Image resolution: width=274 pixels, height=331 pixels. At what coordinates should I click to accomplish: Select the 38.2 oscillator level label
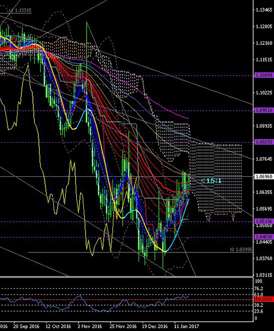(259, 305)
